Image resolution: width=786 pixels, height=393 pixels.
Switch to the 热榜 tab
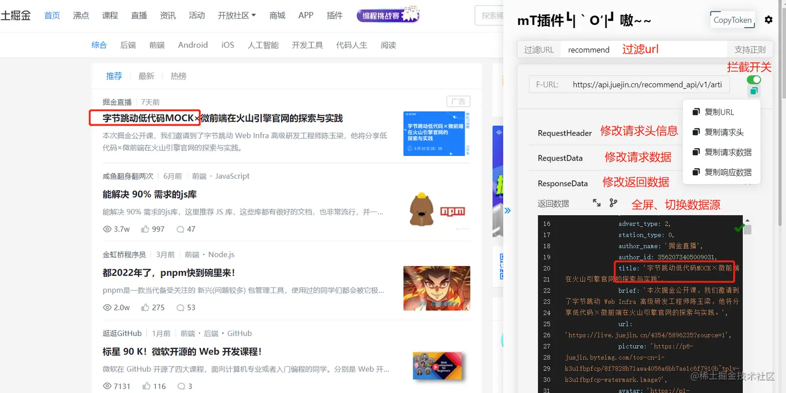(x=178, y=76)
